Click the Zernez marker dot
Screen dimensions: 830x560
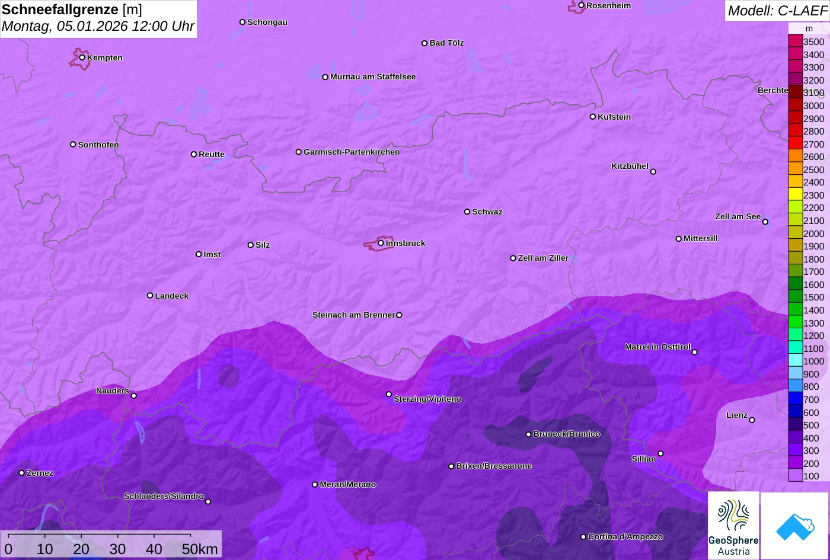coord(22,473)
